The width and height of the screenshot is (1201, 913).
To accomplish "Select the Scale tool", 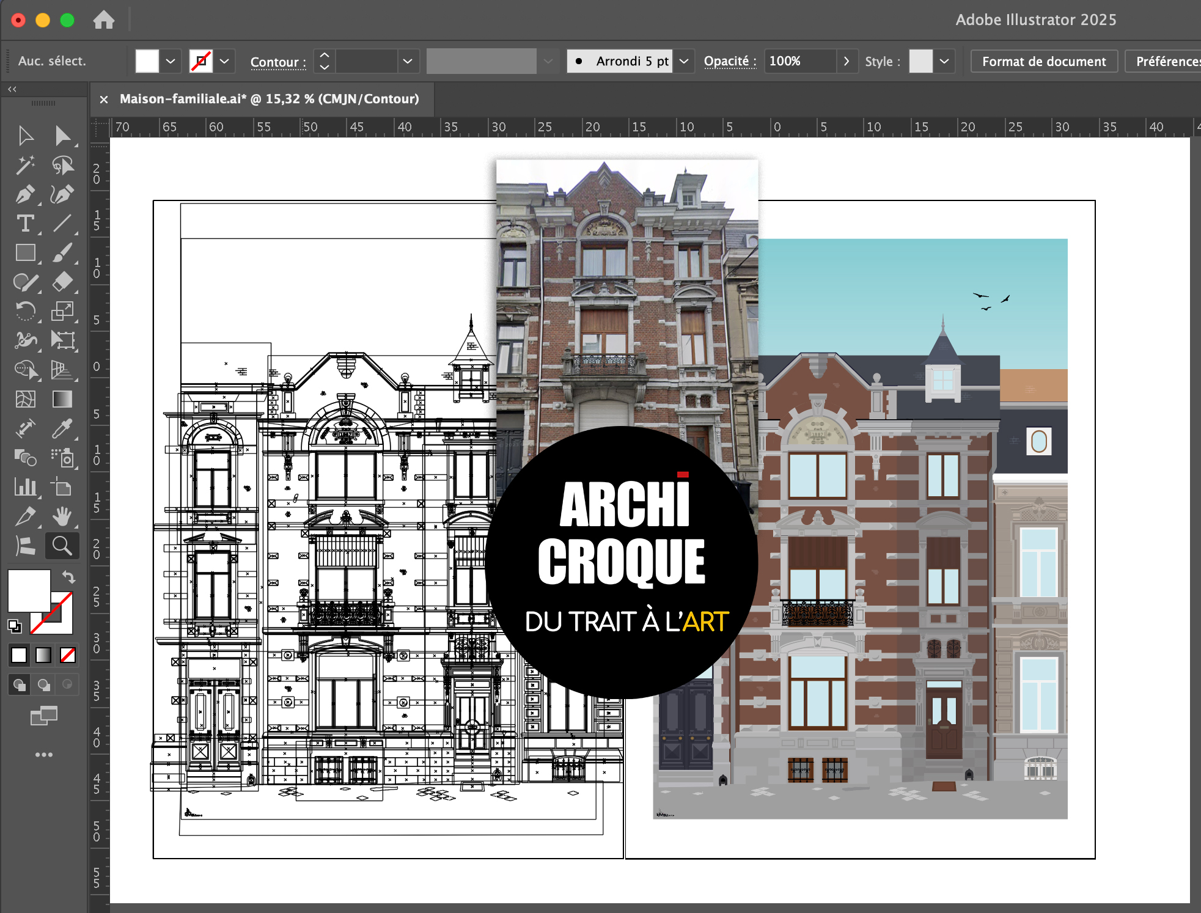I will point(62,311).
